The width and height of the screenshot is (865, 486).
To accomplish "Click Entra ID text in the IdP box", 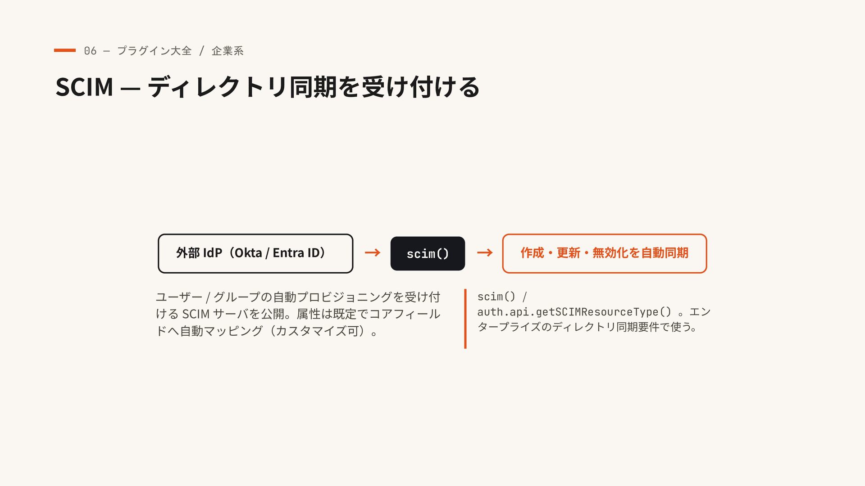I will coord(296,253).
